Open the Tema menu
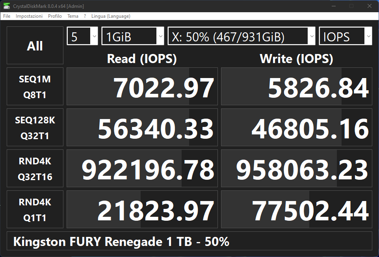Viewport: 379px width, 257px height. tap(73, 16)
